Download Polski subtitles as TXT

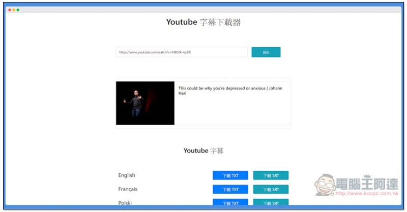[x=230, y=202]
